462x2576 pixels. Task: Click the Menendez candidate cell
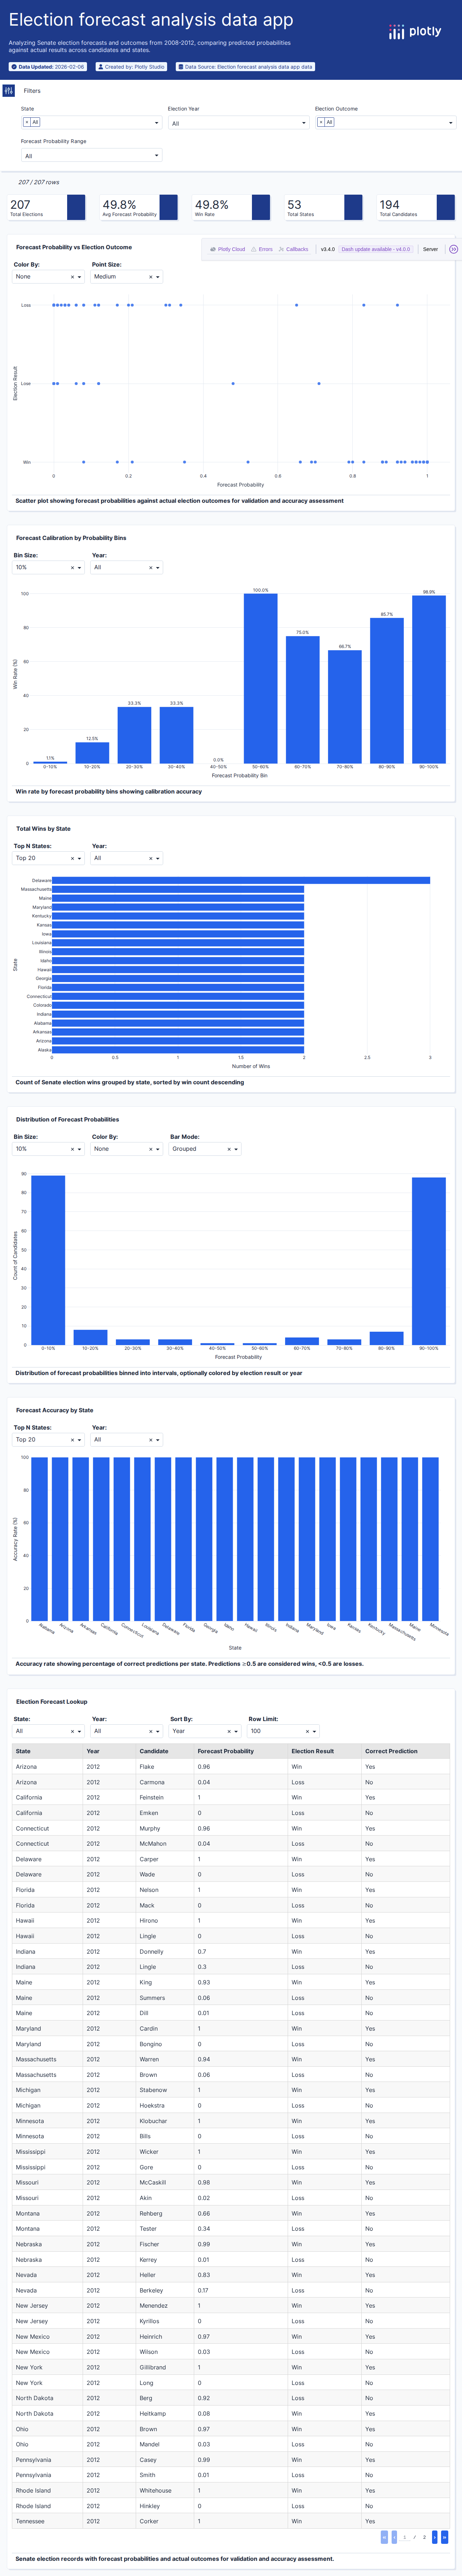tap(165, 2305)
